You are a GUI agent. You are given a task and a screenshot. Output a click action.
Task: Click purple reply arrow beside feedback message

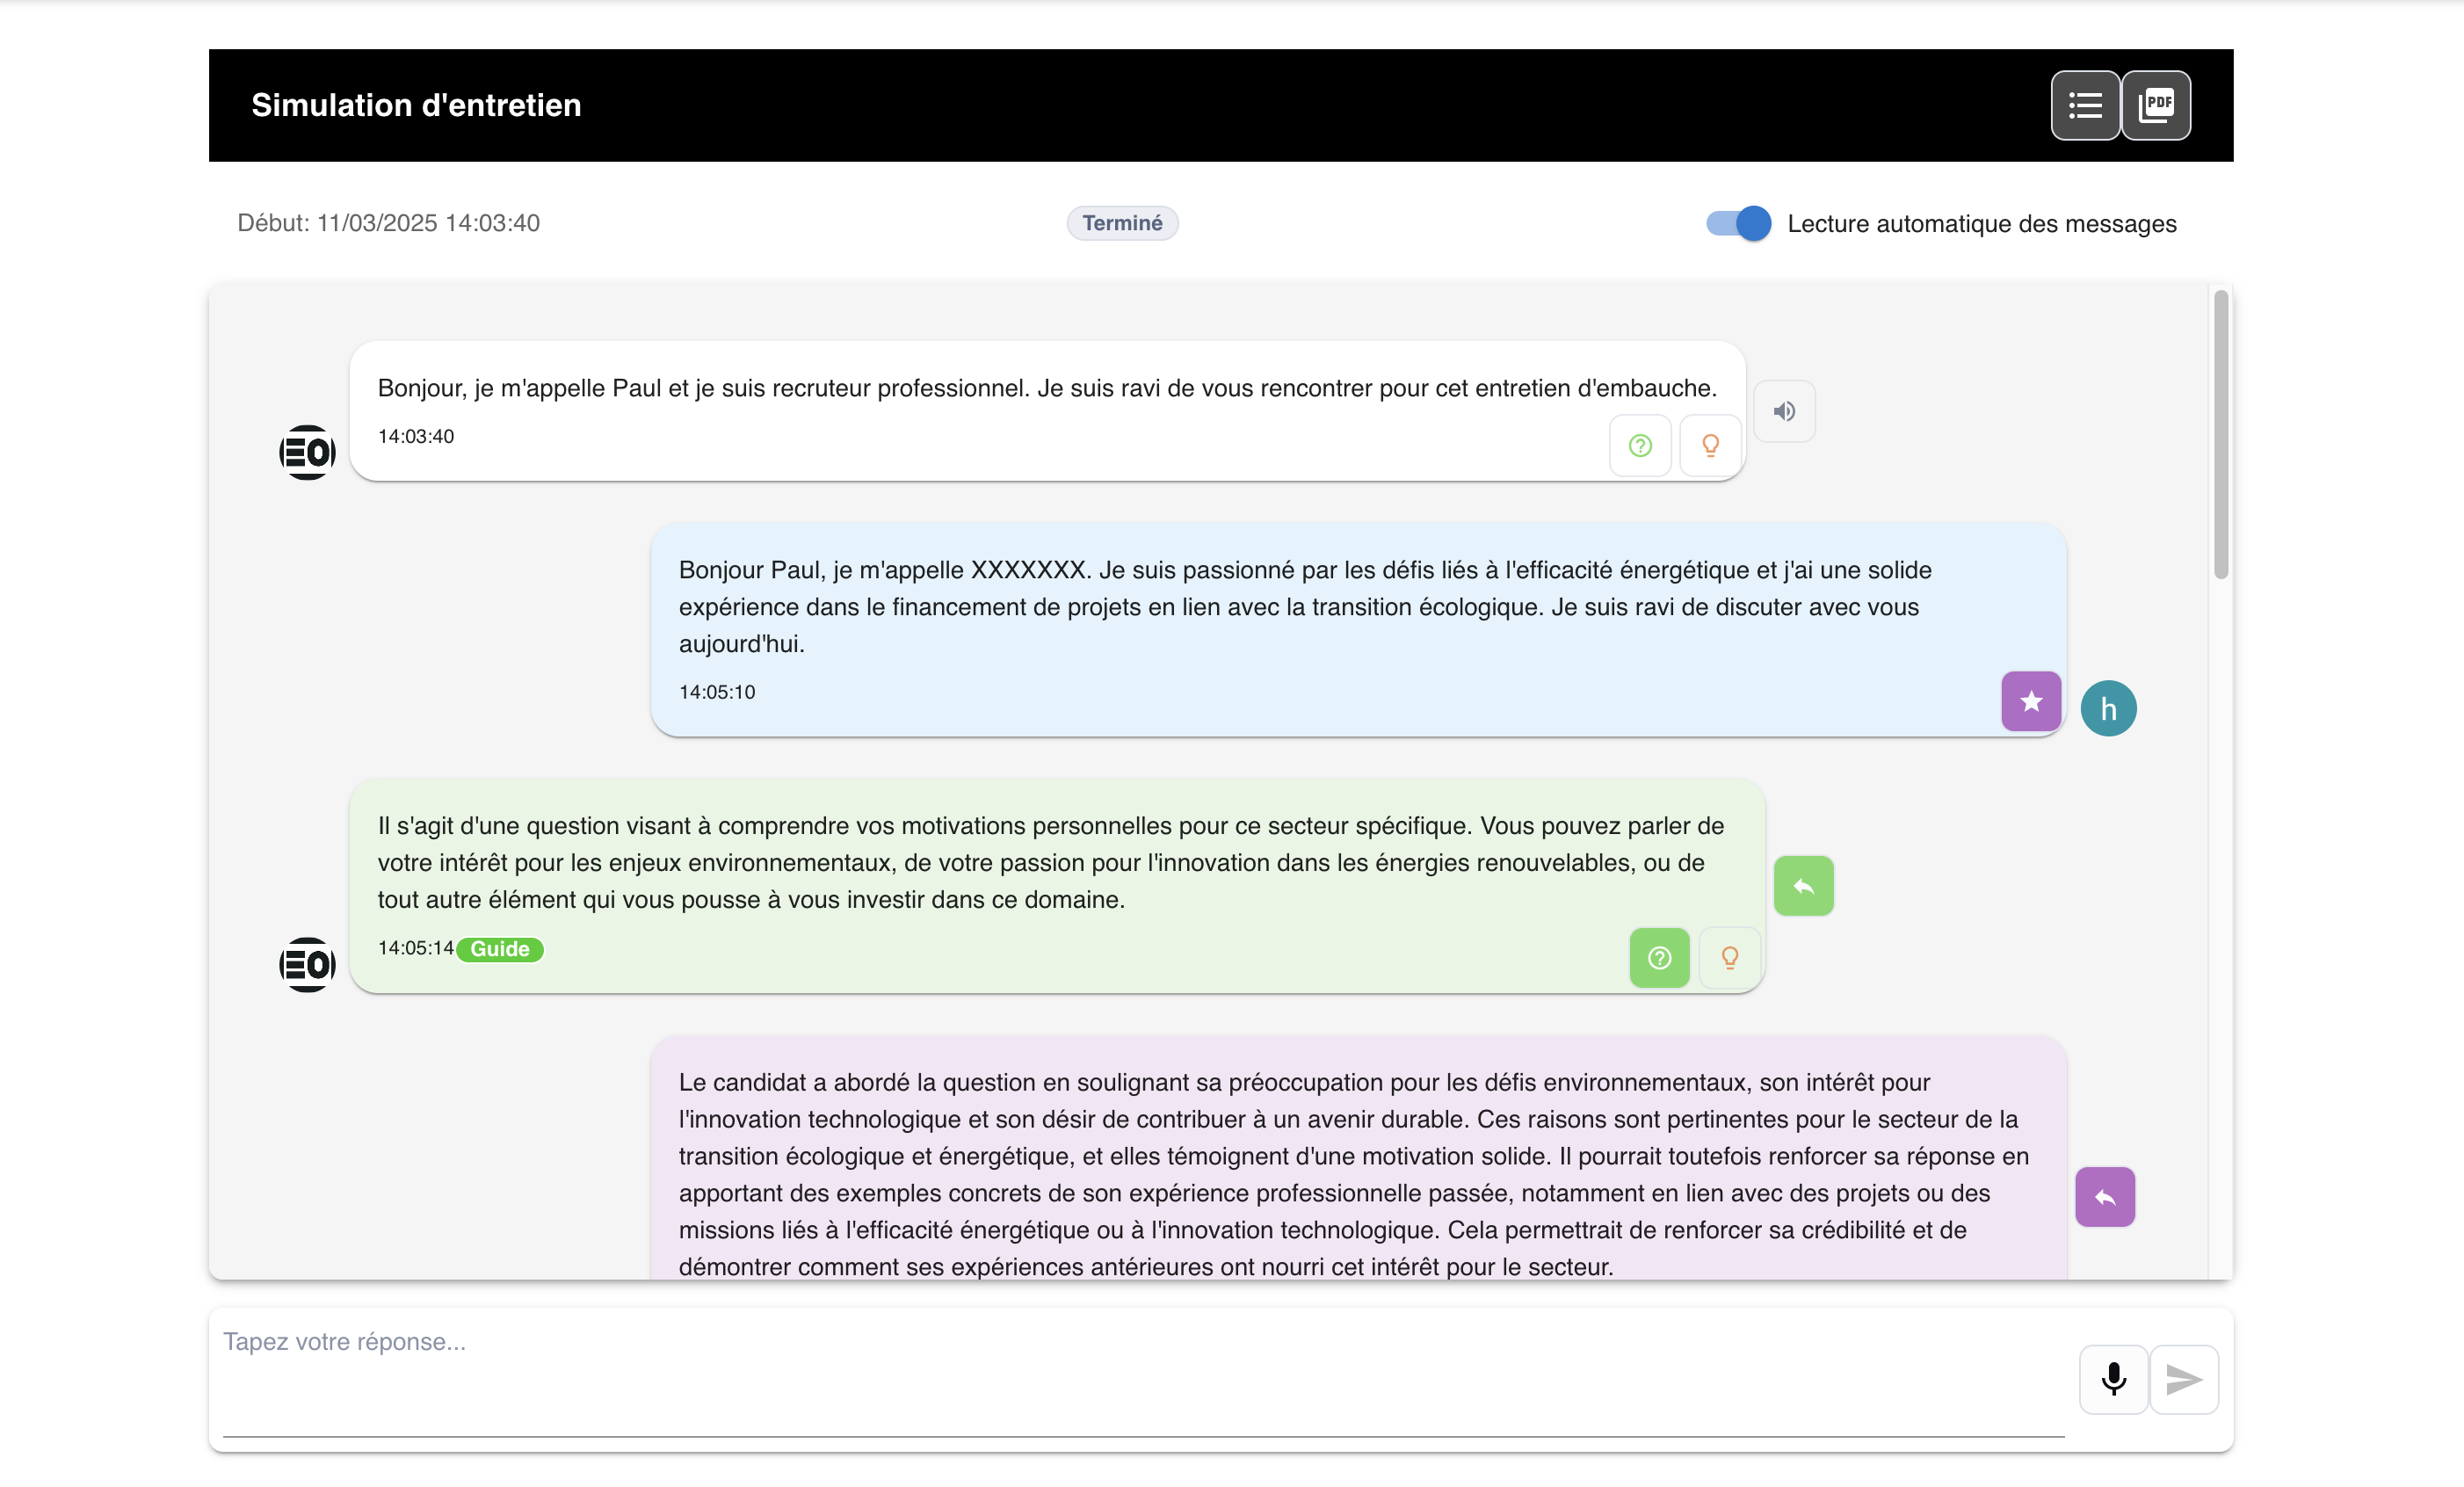pyautogui.click(x=2104, y=1197)
